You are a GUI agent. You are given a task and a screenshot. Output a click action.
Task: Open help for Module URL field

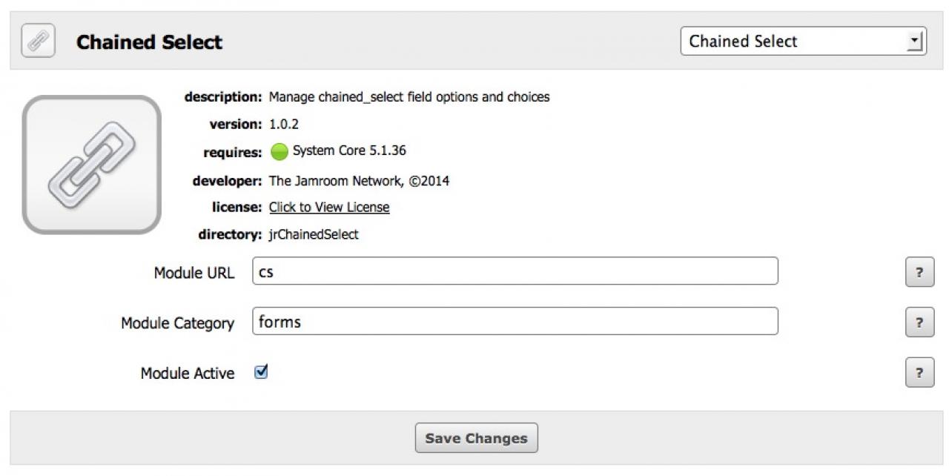point(919,272)
